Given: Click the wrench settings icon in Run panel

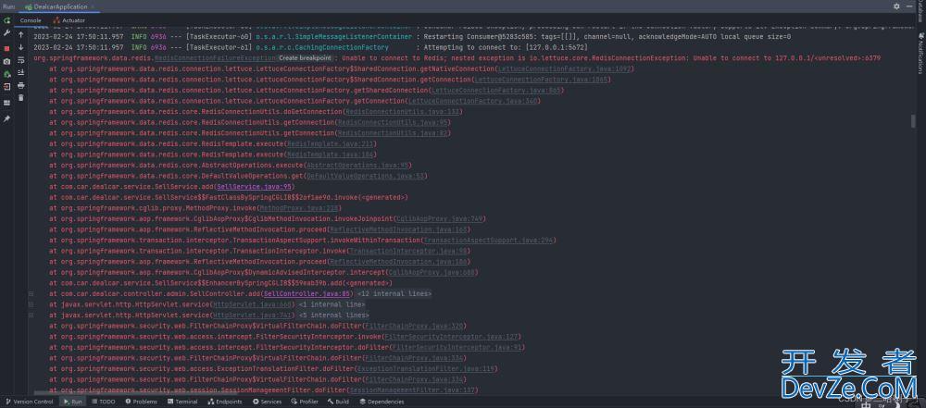Looking at the screenshot, I should [6, 33].
